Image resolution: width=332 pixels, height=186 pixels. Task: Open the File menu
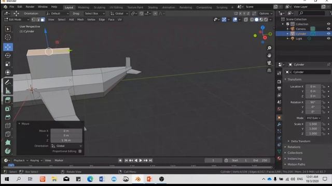(x=11, y=7)
